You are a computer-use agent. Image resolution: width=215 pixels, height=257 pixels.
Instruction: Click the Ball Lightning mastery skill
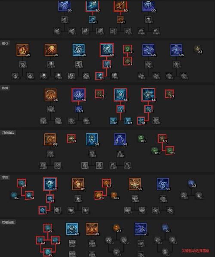163,184
